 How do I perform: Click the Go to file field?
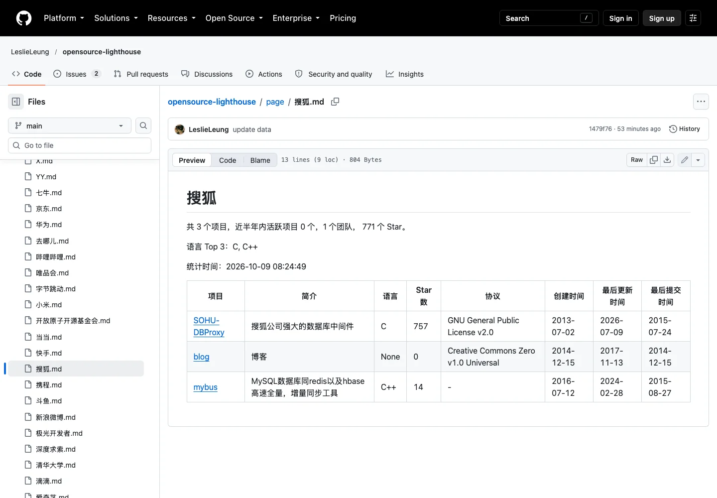(x=80, y=145)
